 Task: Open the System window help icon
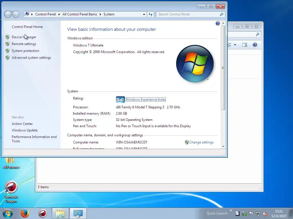[217, 23]
